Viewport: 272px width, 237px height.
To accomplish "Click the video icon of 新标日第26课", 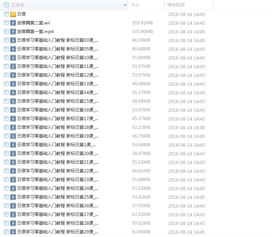I will pyautogui.click(x=13, y=206).
